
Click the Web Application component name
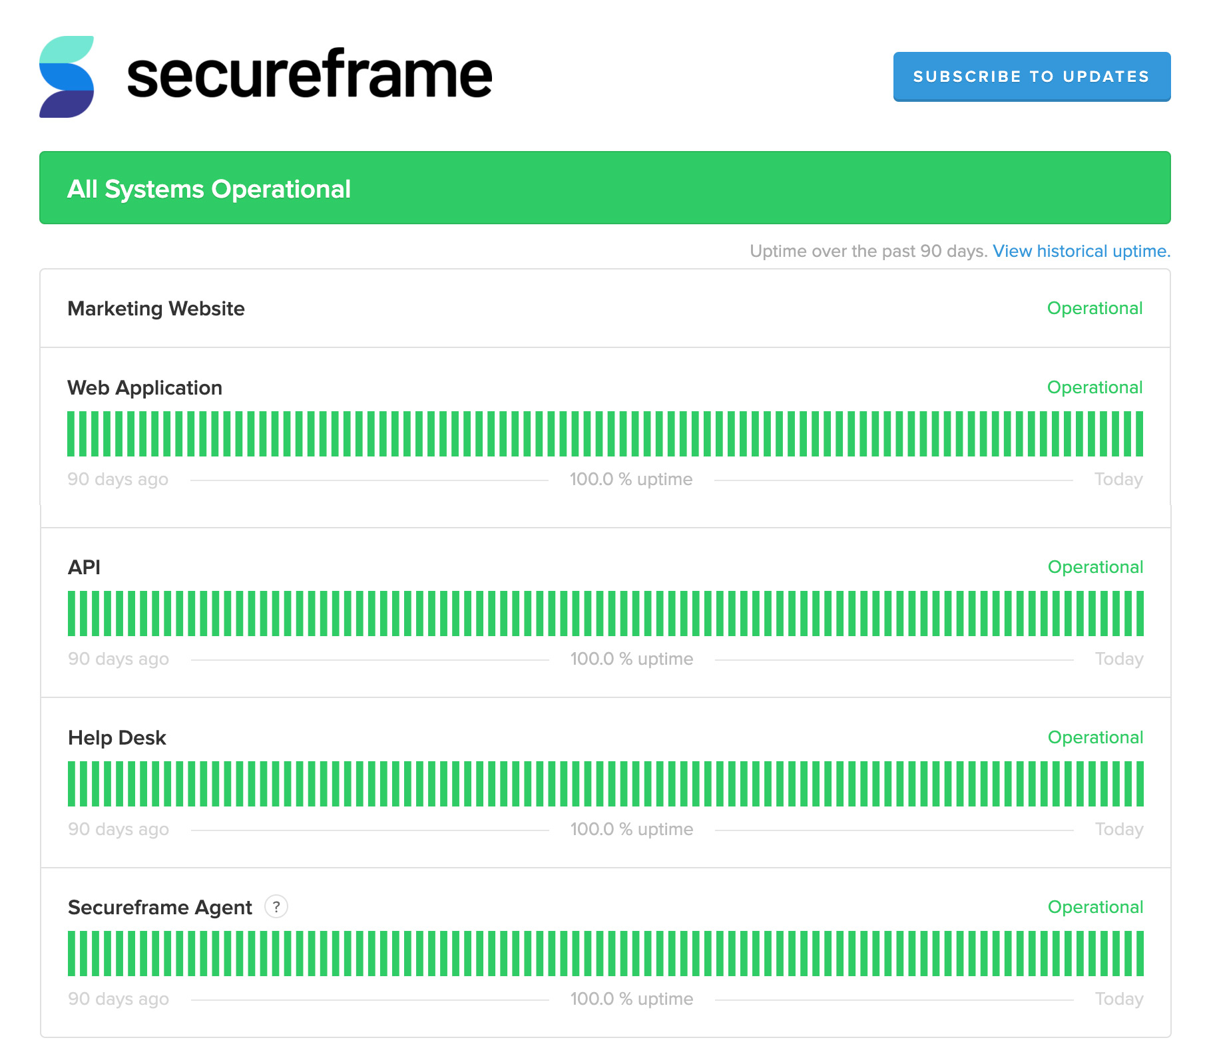(x=145, y=387)
